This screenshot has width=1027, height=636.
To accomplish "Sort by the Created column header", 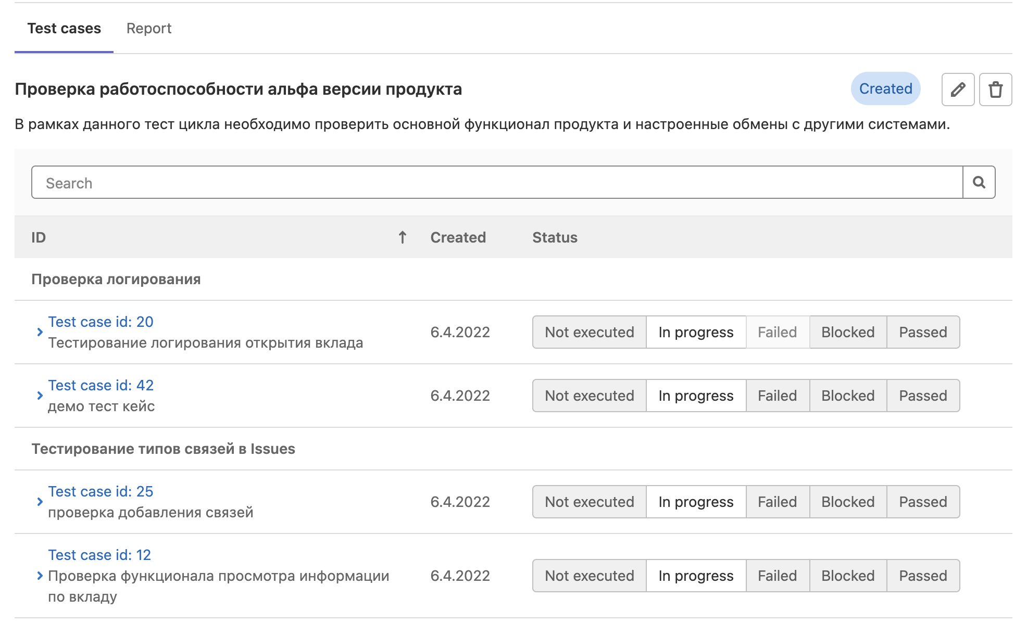I will [458, 237].
